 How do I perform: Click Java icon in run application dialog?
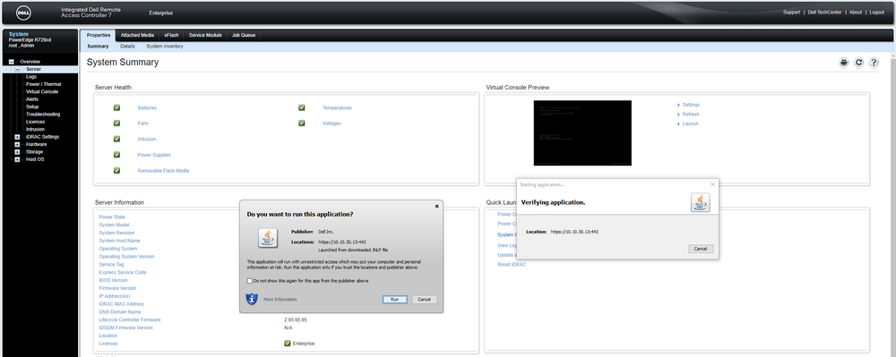[x=267, y=238]
